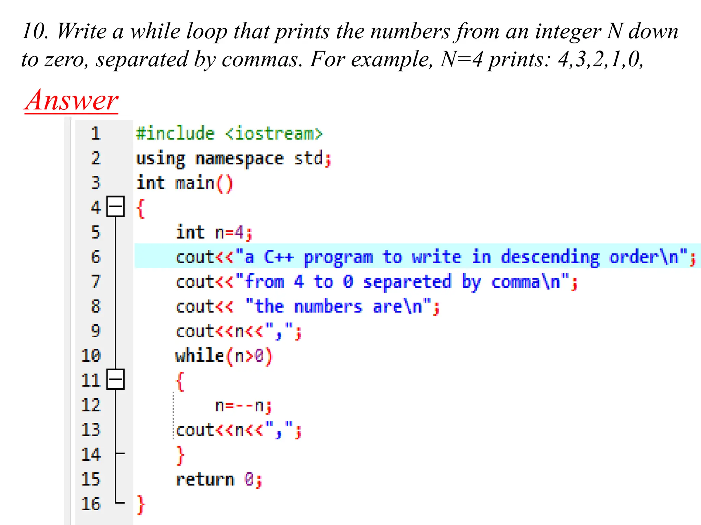Viewport: 701px width, 525px height.
Task: Select line number 7 in the gutter
Action: [x=96, y=282]
